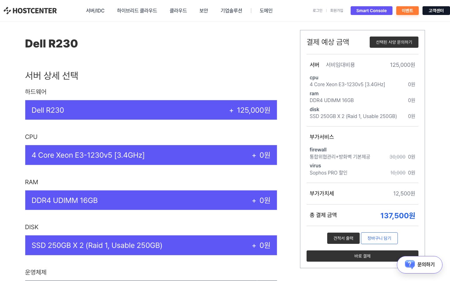This screenshot has width=450, height=281.
Task: Click 선택된 사양 문의하기 button
Action: pos(394,42)
